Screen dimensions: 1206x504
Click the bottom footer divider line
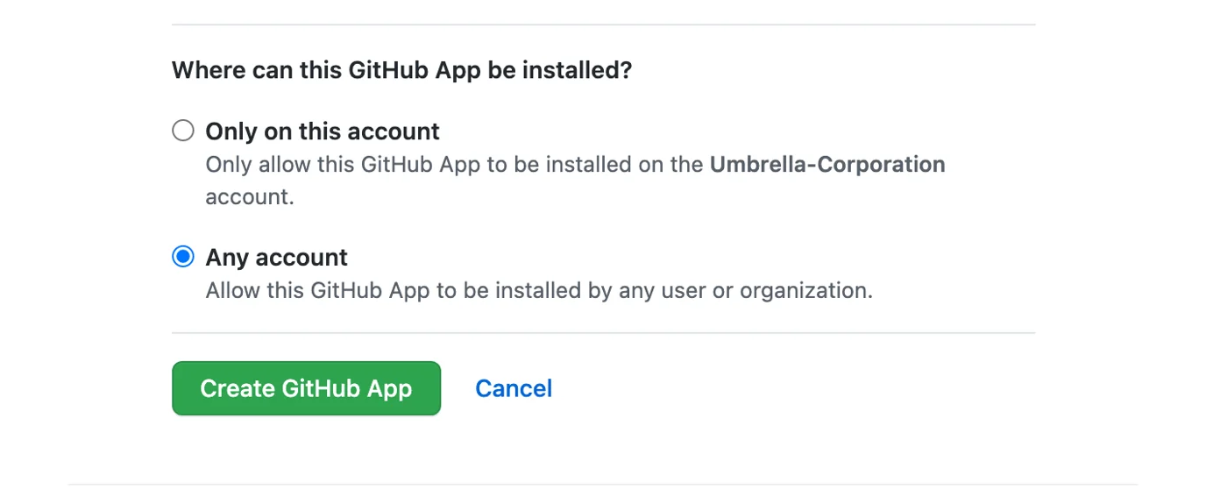(x=603, y=484)
